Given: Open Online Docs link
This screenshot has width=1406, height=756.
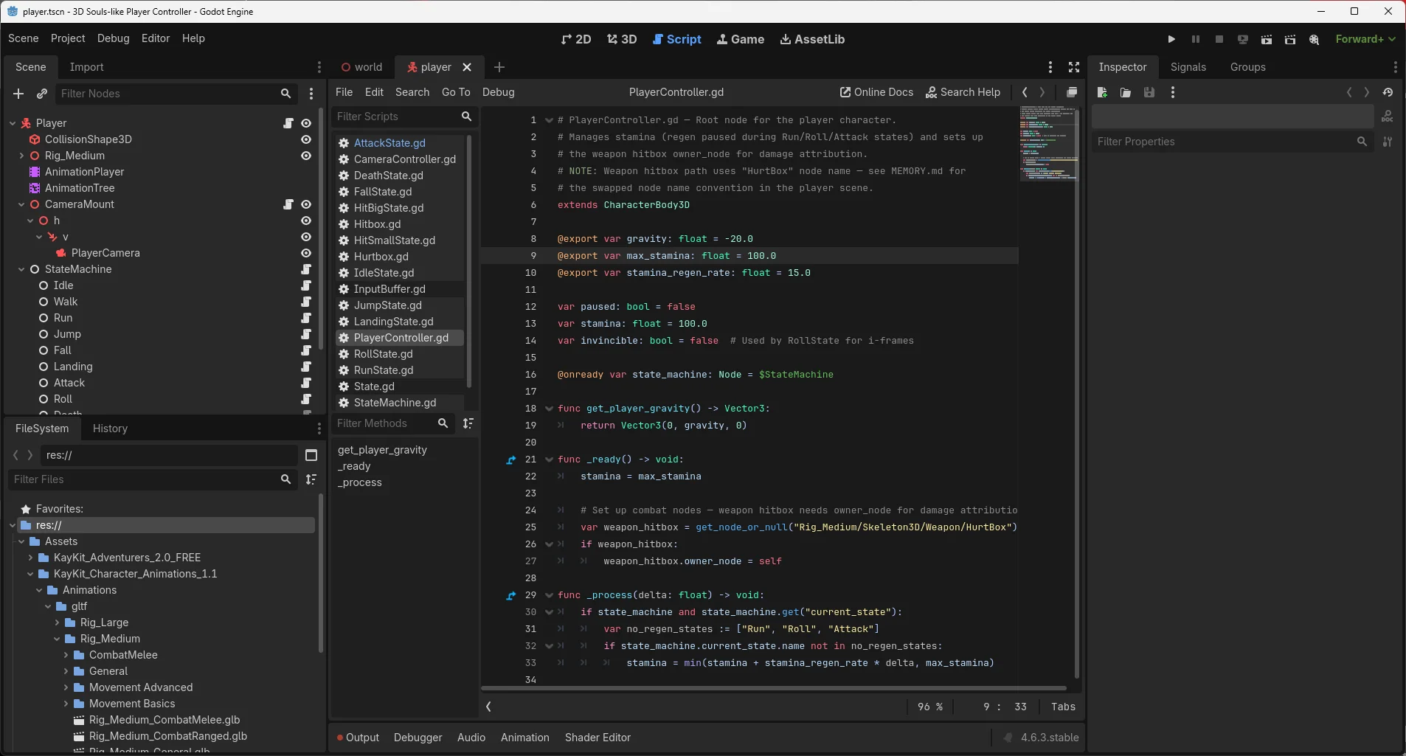Looking at the screenshot, I should point(876,92).
